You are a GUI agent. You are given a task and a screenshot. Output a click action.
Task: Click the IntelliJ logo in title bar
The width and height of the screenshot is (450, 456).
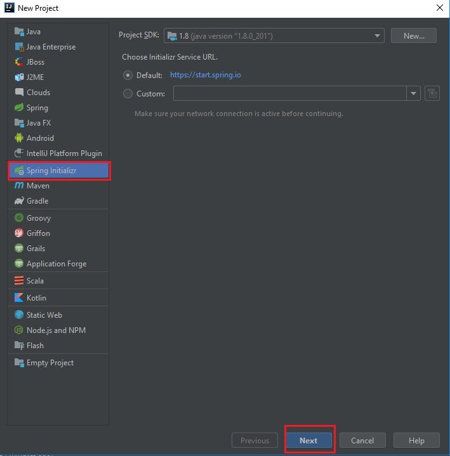point(10,8)
